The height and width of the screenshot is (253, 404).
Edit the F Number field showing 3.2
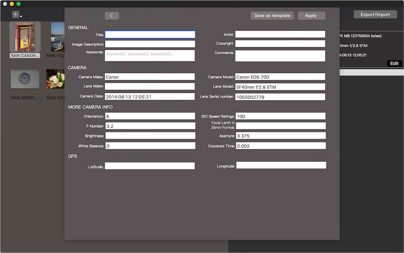click(x=150, y=126)
